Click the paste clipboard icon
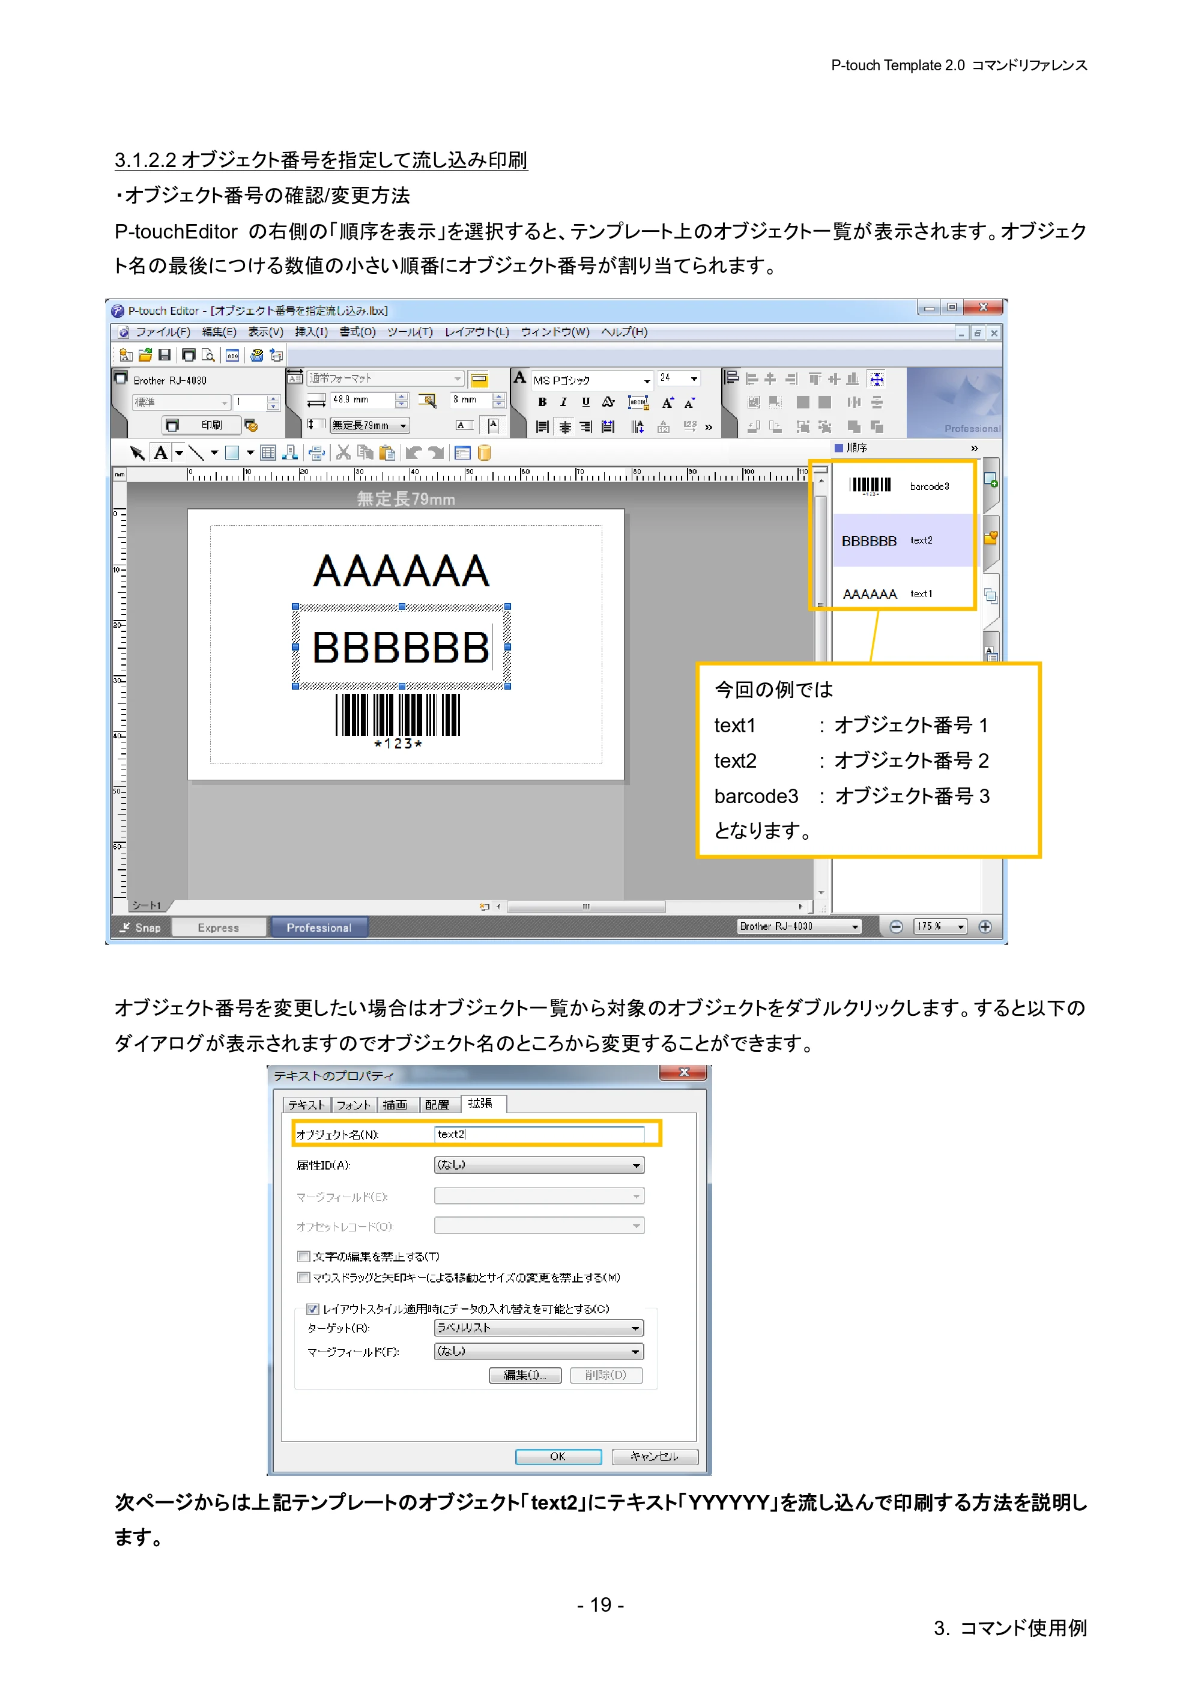 pyautogui.click(x=386, y=452)
